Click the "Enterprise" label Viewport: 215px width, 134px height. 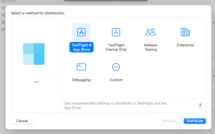(186, 45)
